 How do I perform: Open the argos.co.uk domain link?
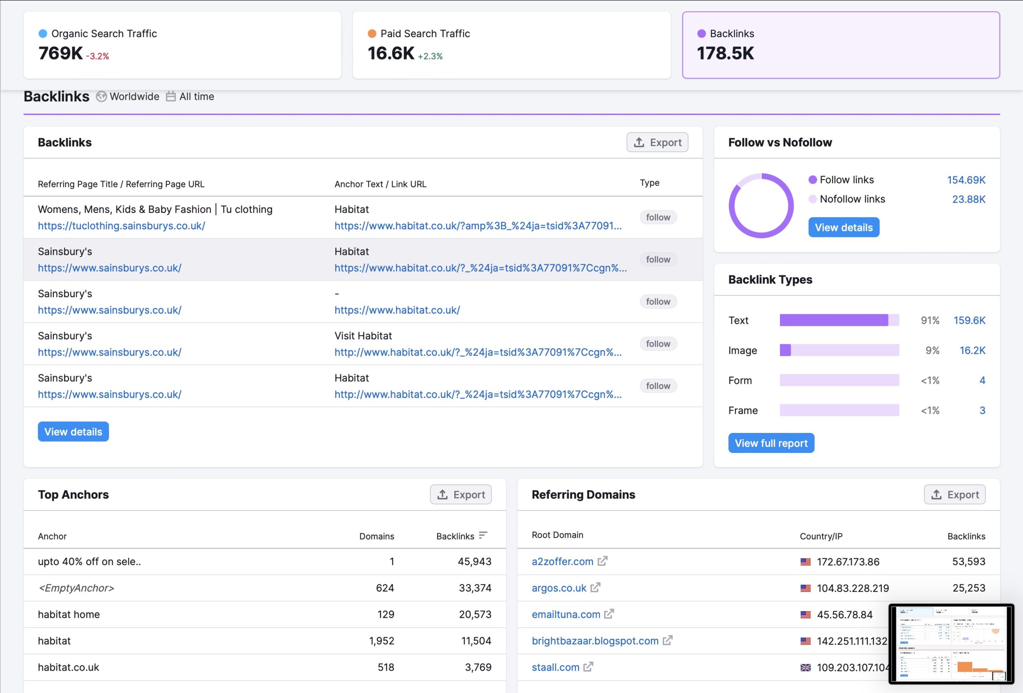tap(559, 588)
